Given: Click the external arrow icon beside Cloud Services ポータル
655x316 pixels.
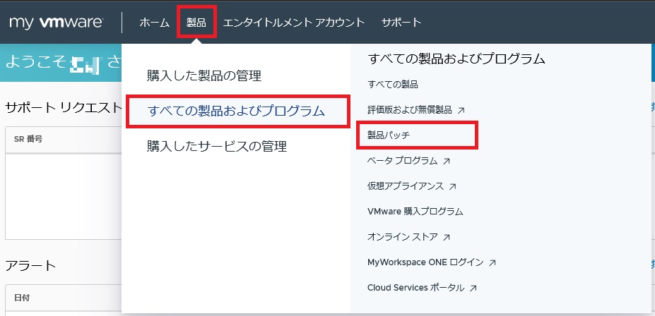Looking at the screenshot, I should point(473,288).
